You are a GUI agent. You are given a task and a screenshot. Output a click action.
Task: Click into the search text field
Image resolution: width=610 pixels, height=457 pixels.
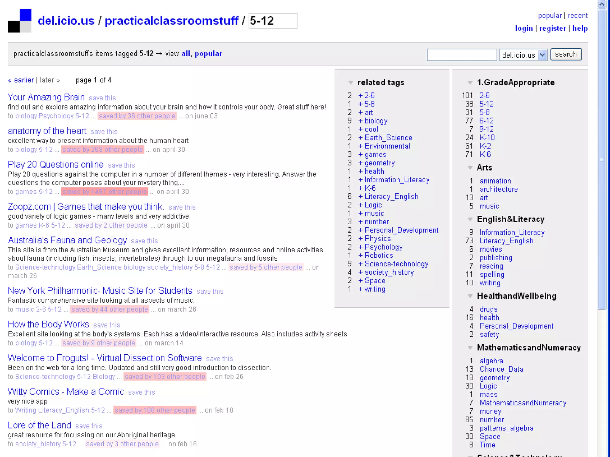(462, 55)
